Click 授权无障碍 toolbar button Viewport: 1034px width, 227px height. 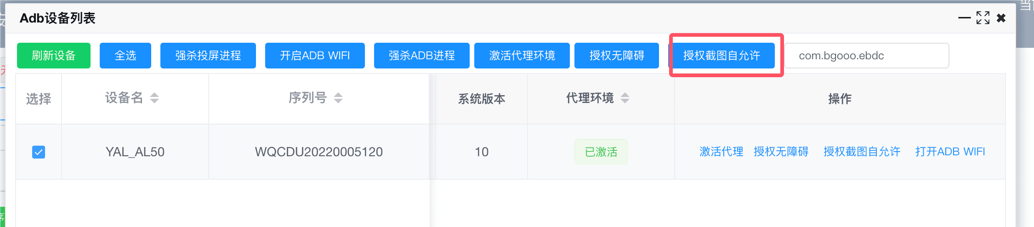pyautogui.click(x=617, y=56)
